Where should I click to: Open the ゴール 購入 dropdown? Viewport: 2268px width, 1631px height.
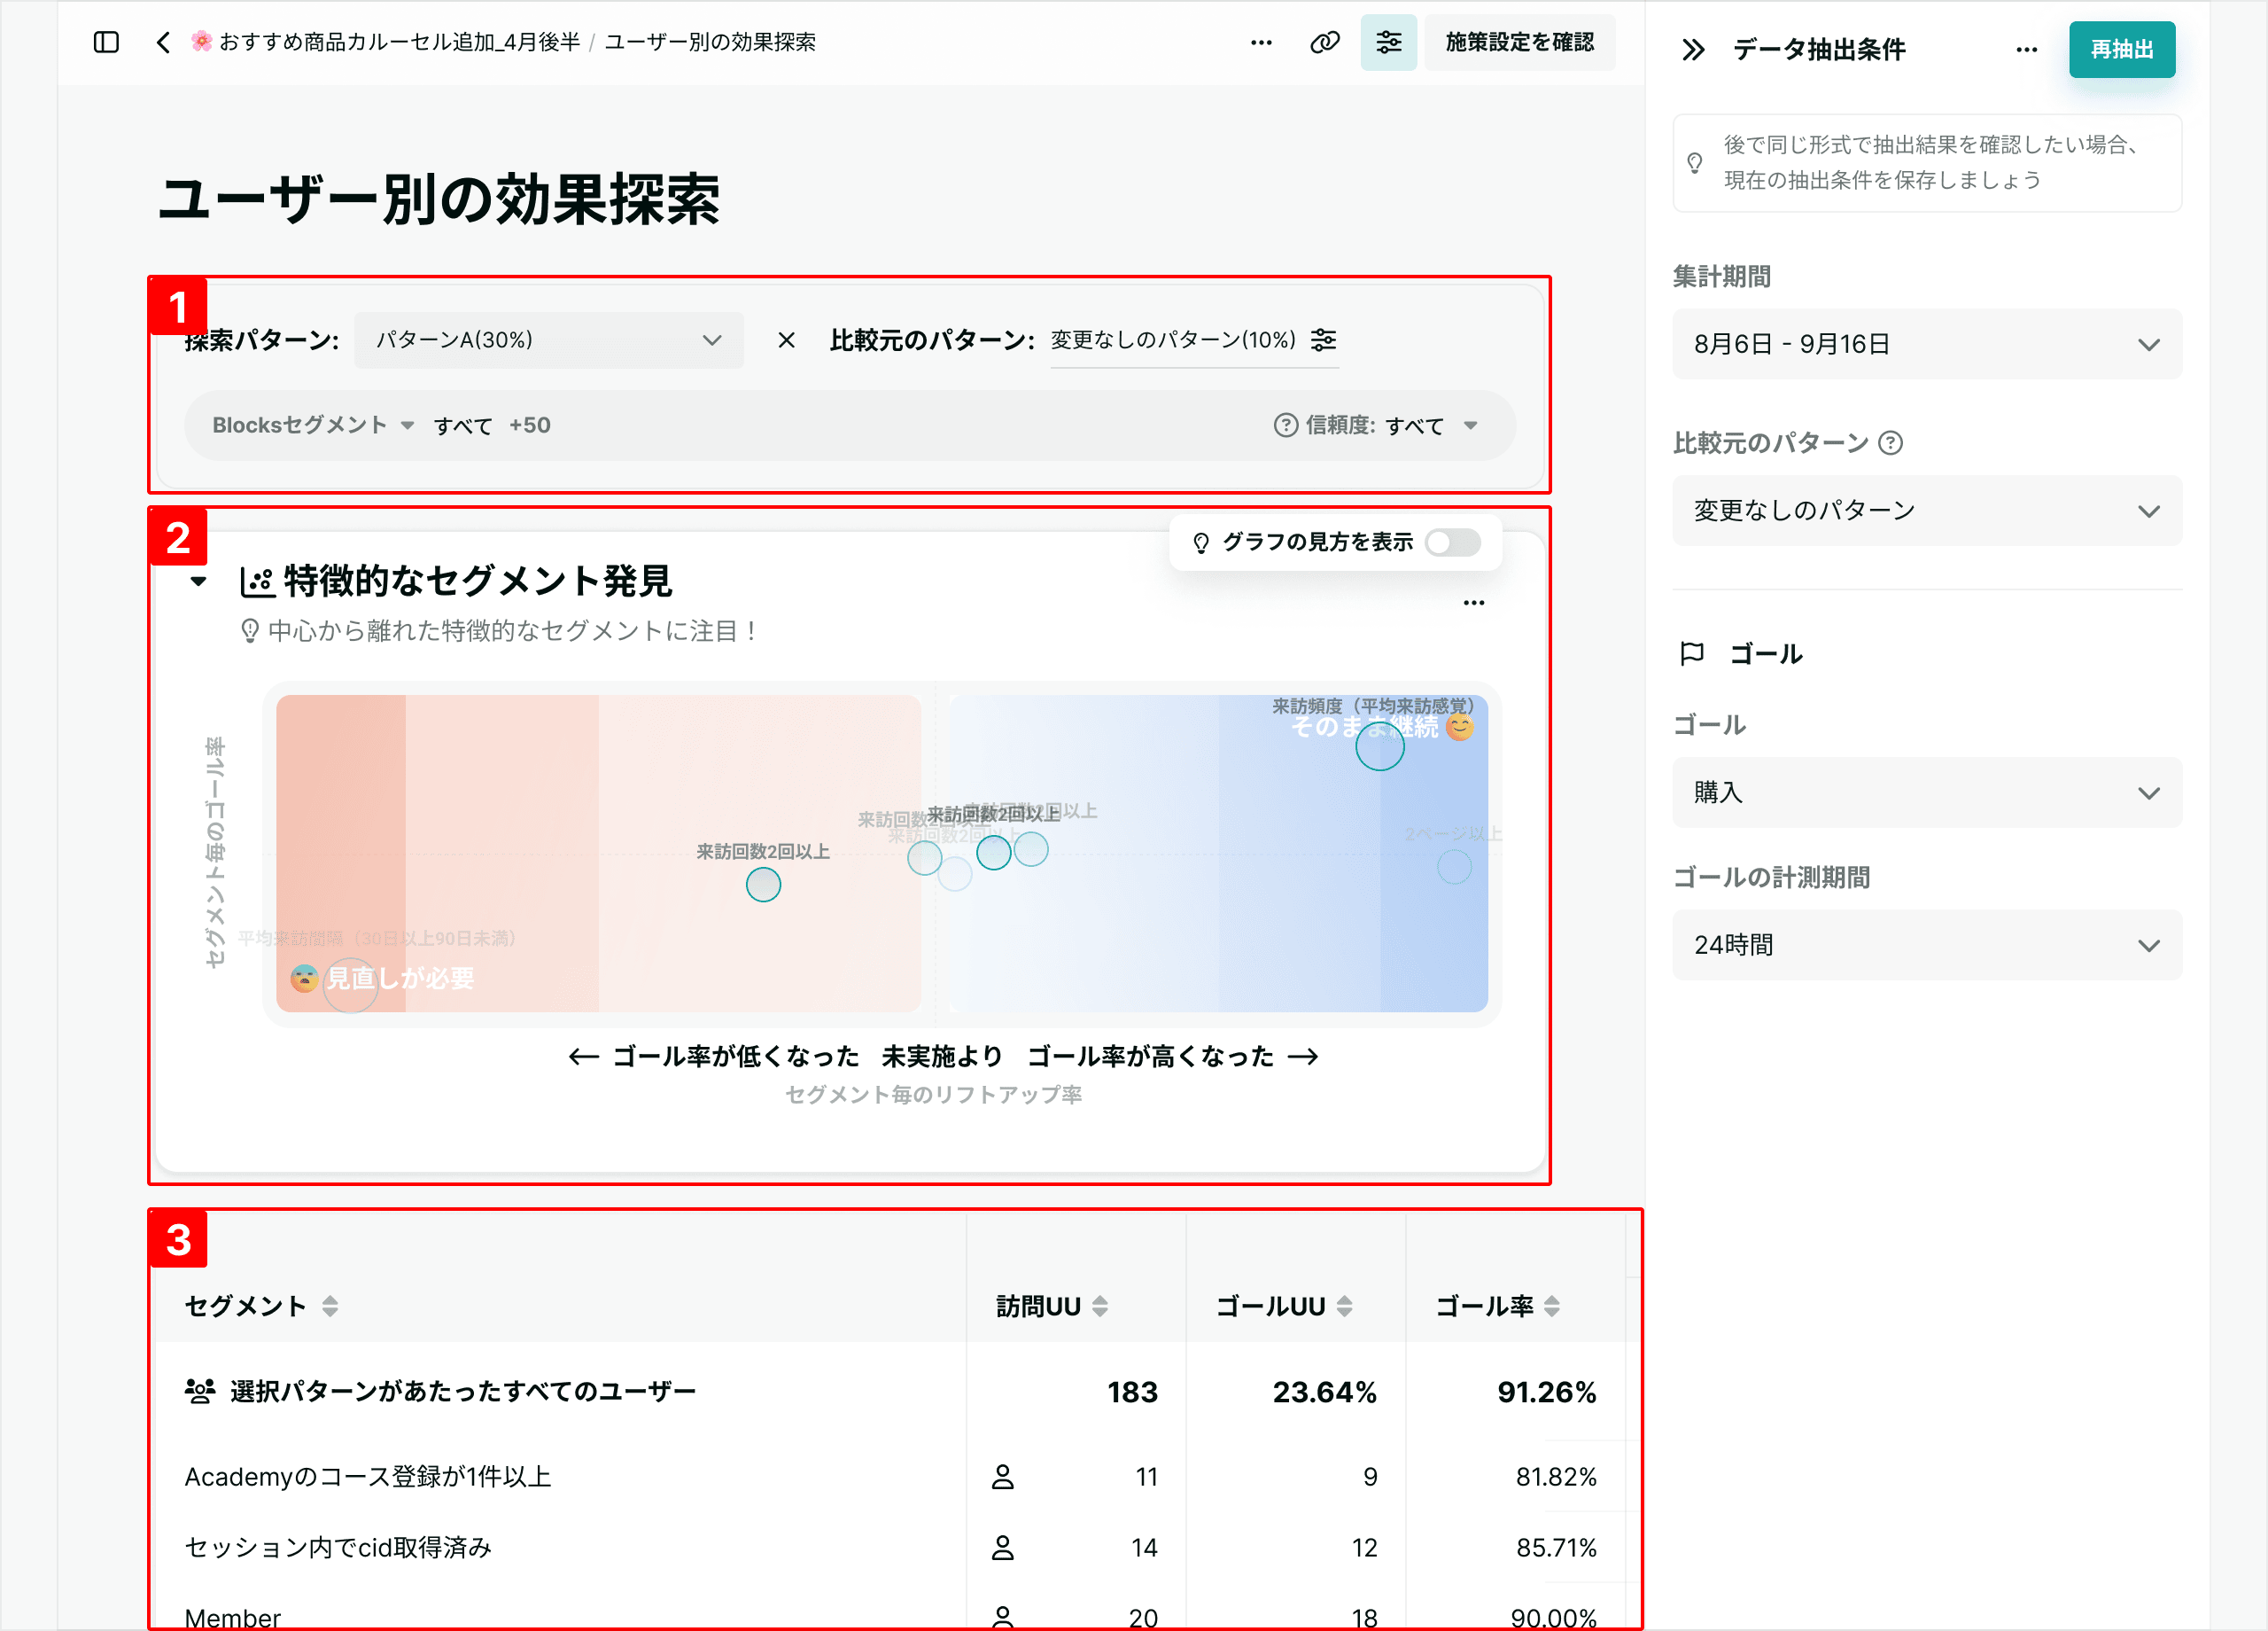(x=1926, y=792)
